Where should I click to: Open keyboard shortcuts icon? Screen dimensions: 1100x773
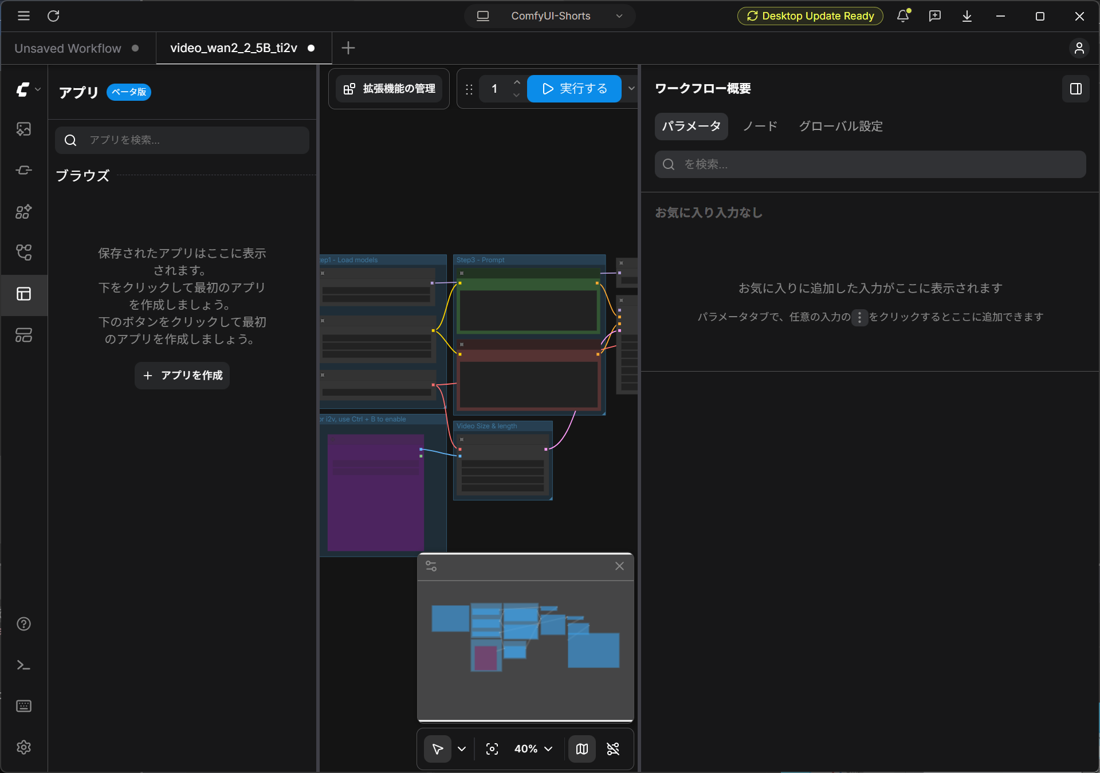23,706
